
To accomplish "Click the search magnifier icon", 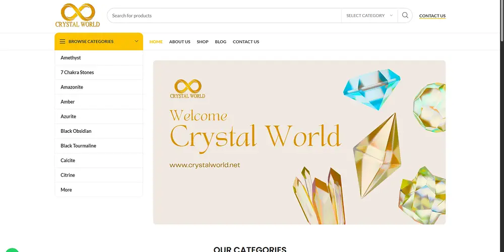I will (x=405, y=16).
